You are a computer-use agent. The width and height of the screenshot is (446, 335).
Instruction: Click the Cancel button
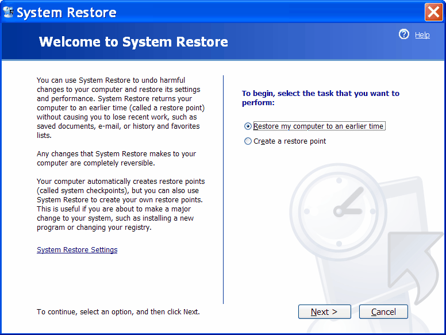[x=383, y=311]
